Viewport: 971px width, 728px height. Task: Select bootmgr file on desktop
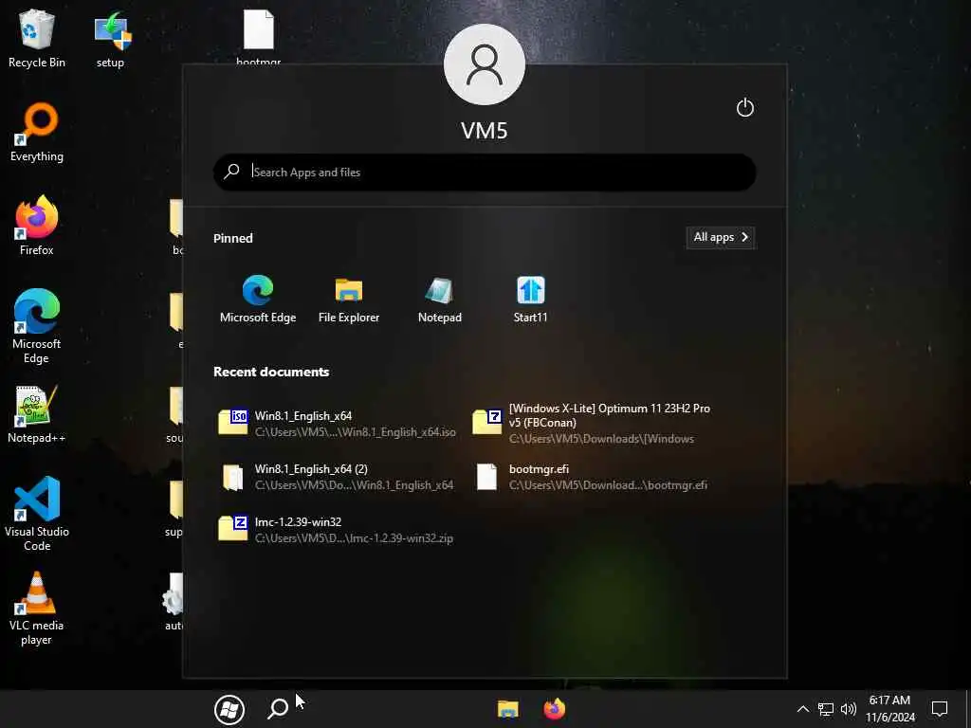click(258, 36)
